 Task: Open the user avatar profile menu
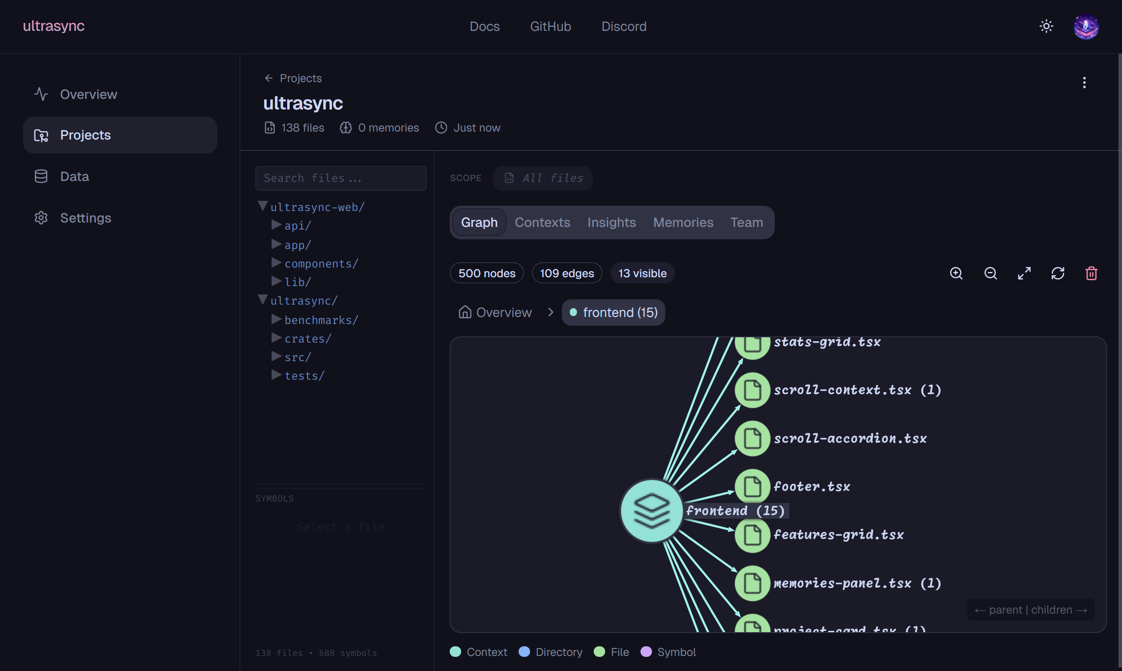(x=1086, y=26)
